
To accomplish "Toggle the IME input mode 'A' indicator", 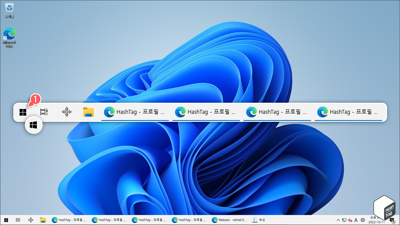I will tap(356, 220).
